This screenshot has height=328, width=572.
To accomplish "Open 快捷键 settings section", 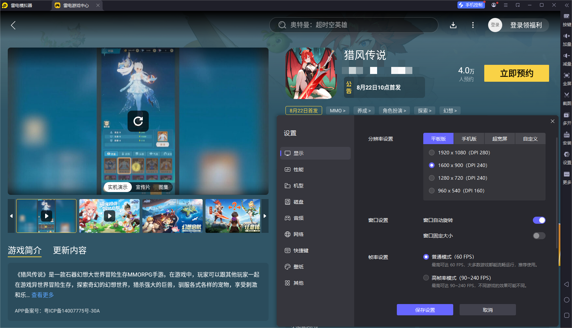I will pyautogui.click(x=315, y=250).
